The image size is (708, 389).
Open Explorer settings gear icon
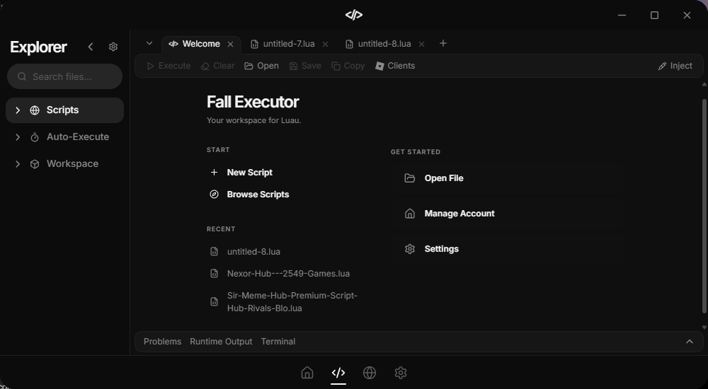pyautogui.click(x=113, y=47)
